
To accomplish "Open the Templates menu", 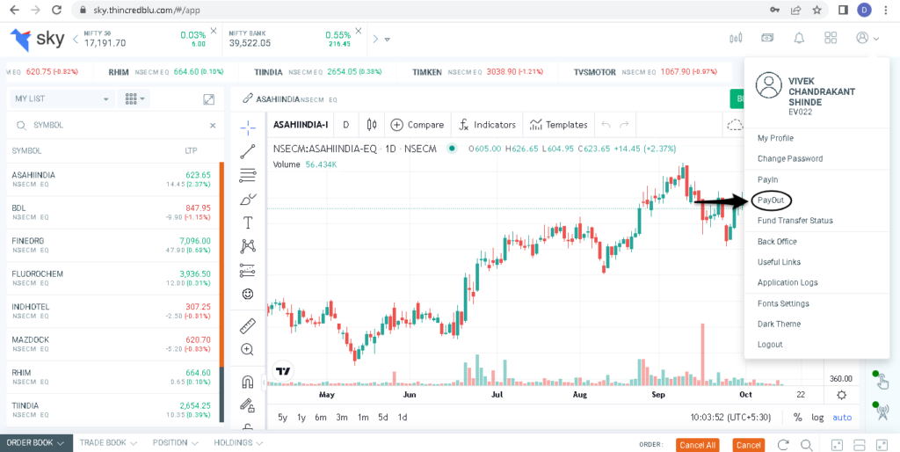I will click(x=558, y=125).
